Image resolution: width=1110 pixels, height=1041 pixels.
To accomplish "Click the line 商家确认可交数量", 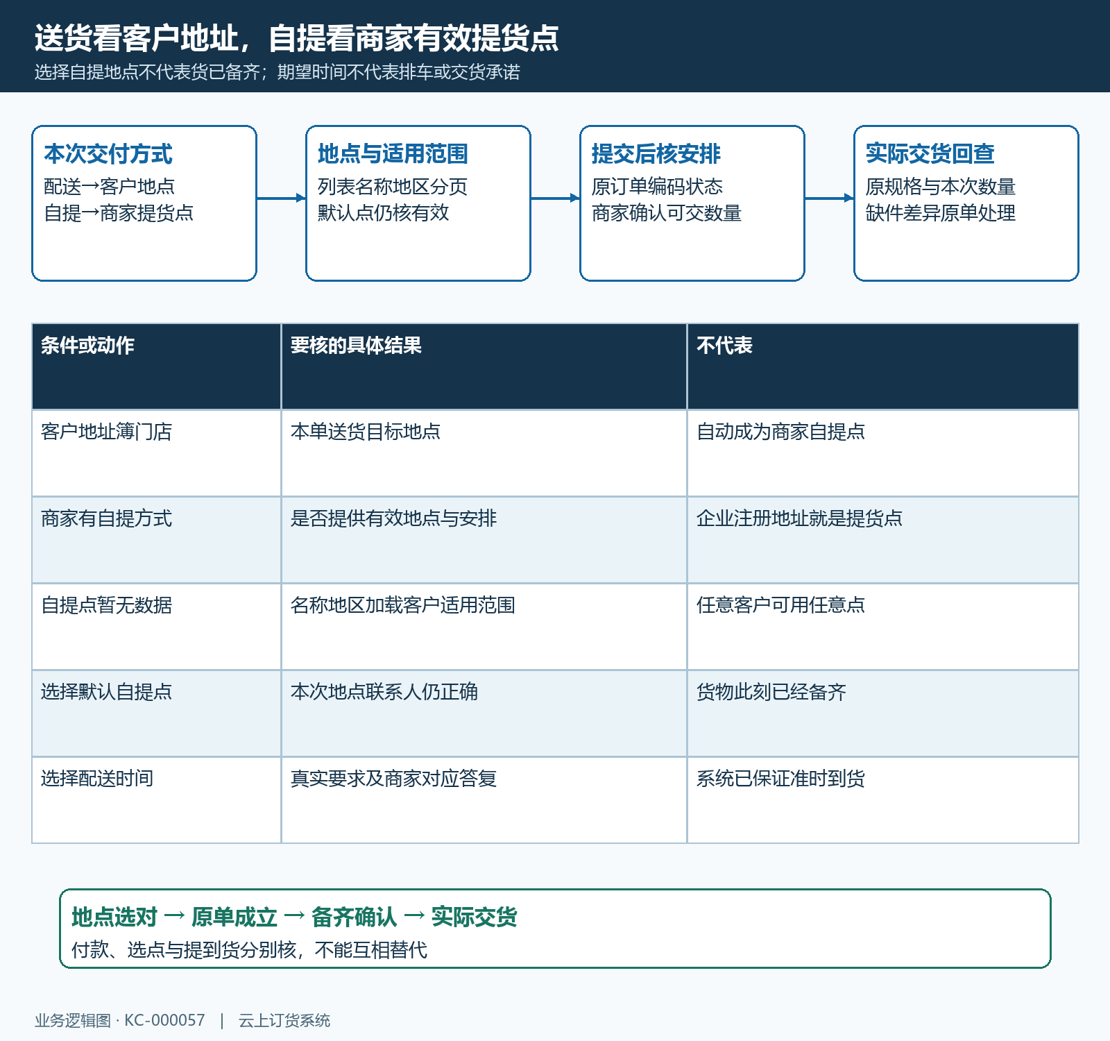I will (667, 213).
